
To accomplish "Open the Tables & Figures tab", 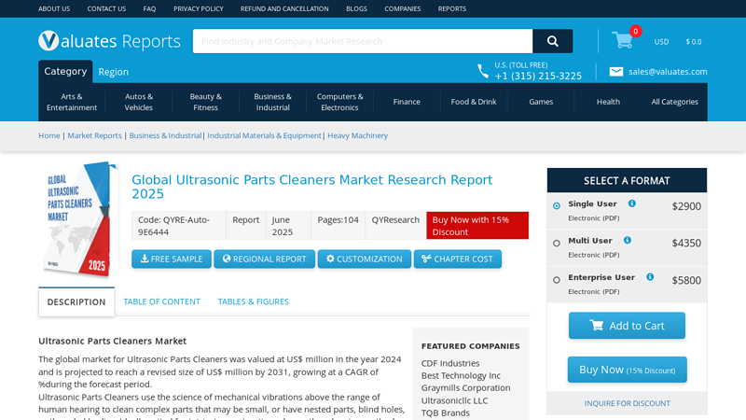I will point(253,301).
